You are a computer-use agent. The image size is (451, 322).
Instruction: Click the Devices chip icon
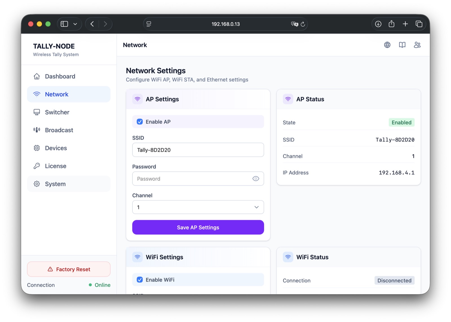(37, 148)
